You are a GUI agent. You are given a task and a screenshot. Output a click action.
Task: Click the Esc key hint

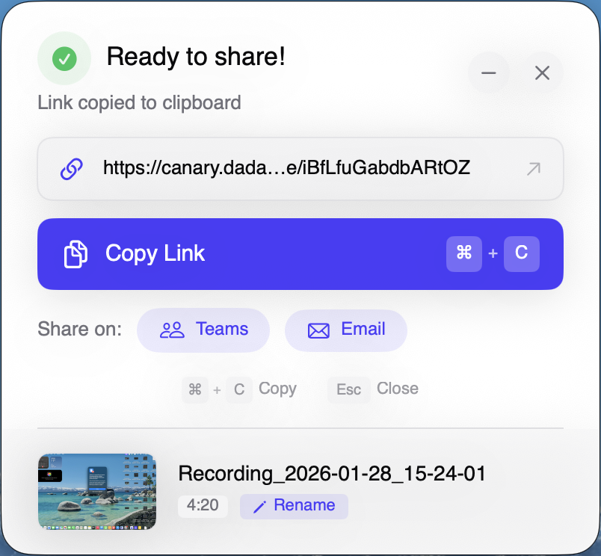pos(348,389)
